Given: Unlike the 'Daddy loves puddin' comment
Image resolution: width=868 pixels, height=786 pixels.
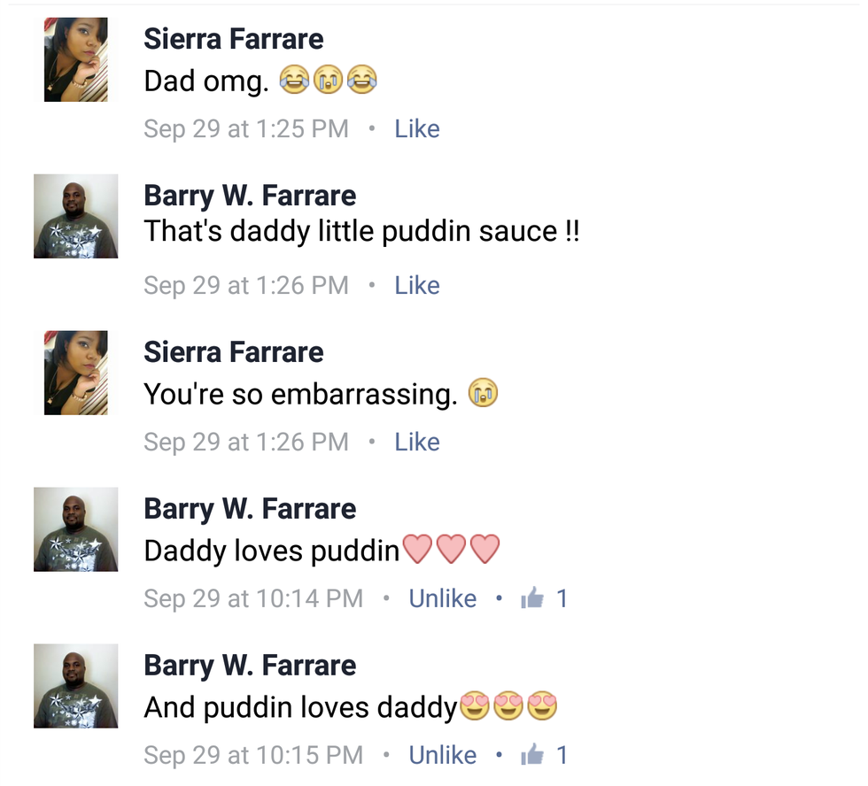Looking at the screenshot, I should point(442,598).
